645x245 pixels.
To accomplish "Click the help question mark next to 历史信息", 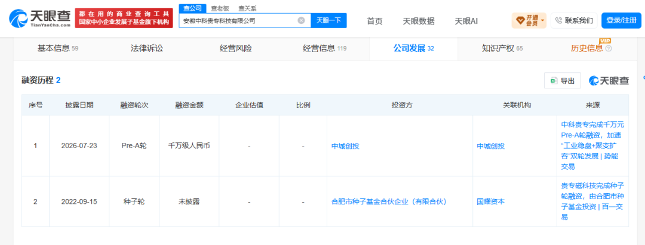I will pyautogui.click(x=609, y=48).
